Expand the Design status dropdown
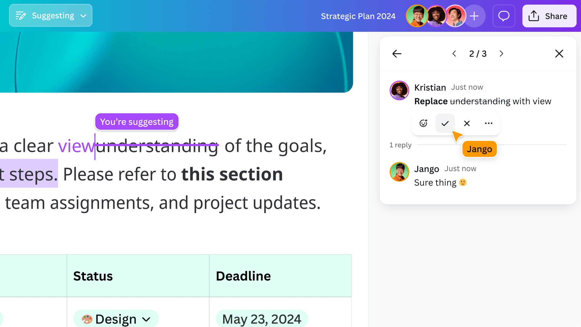581x327 pixels. [146, 319]
